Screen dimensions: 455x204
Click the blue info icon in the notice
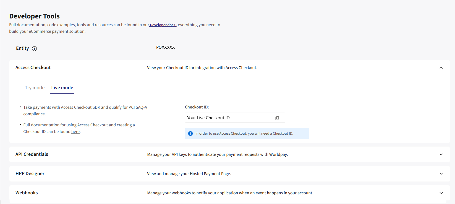coord(190,134)
